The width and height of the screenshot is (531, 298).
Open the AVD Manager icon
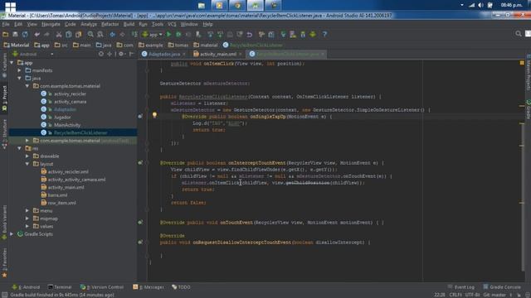point(293,35)
